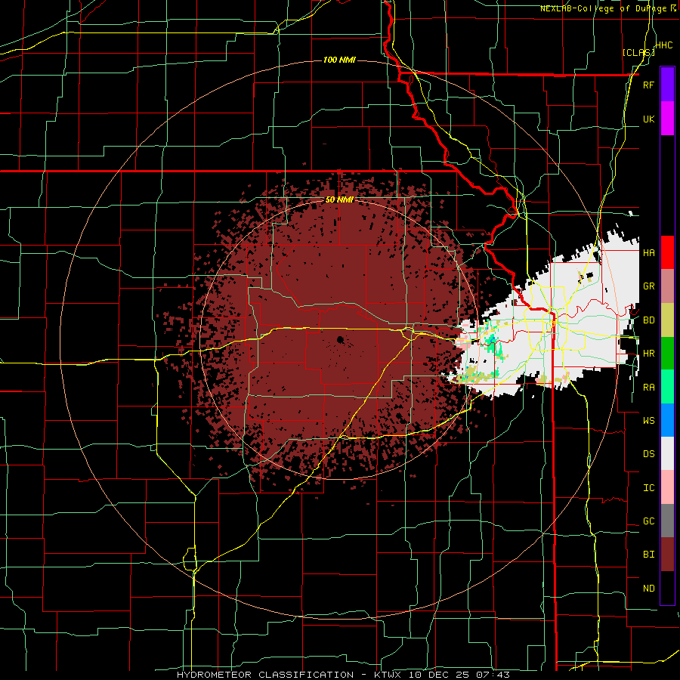Click the BI legend label
The height and width of the screenshot is (680, 680).
click(x=648, y=555)
